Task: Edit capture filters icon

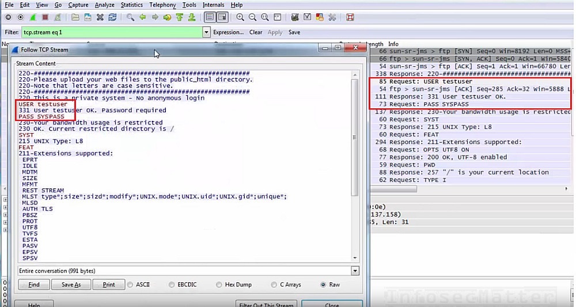Action: pyautogui.click(x=294, y=17)
